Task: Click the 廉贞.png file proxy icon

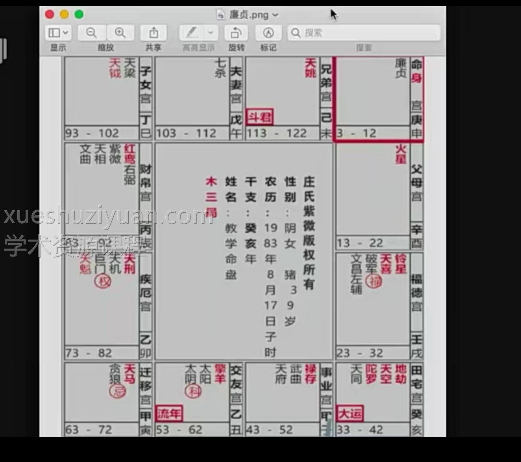Action: (x=221, y=15)
